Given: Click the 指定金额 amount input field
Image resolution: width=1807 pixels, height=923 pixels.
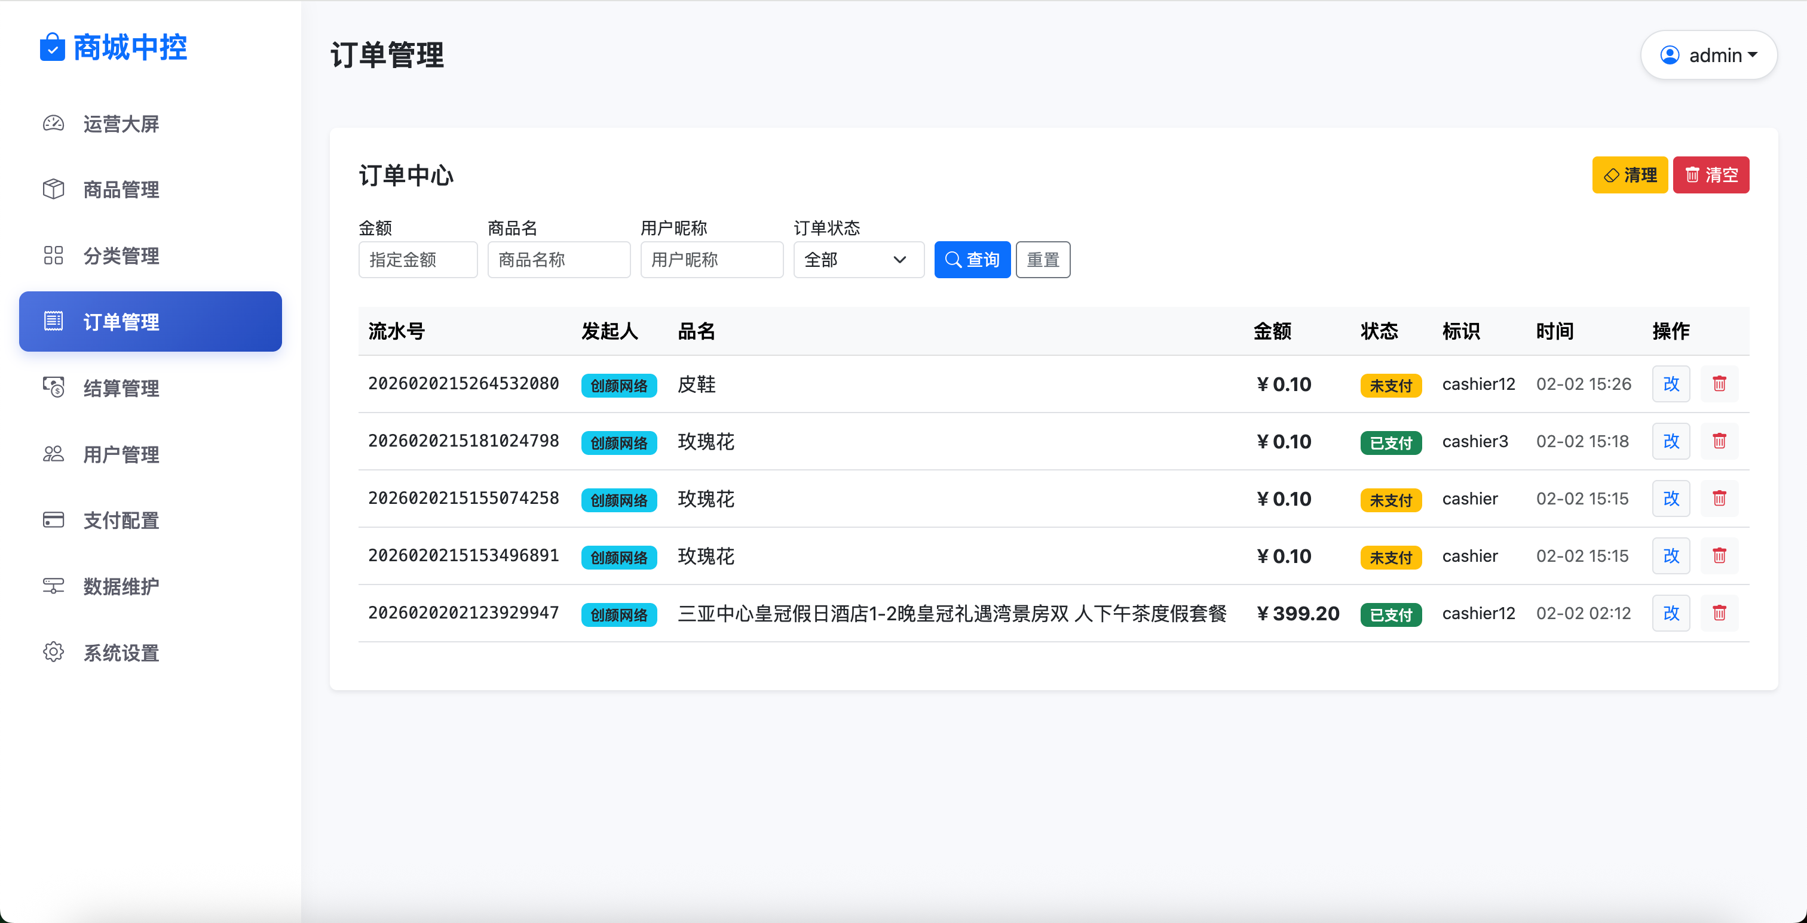Looking at the screenshot, I should (417, 259).
